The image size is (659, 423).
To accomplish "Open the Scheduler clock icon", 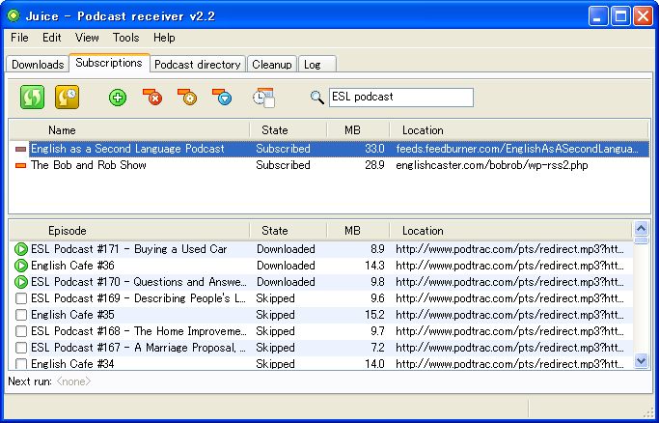I will coord(263,98).
